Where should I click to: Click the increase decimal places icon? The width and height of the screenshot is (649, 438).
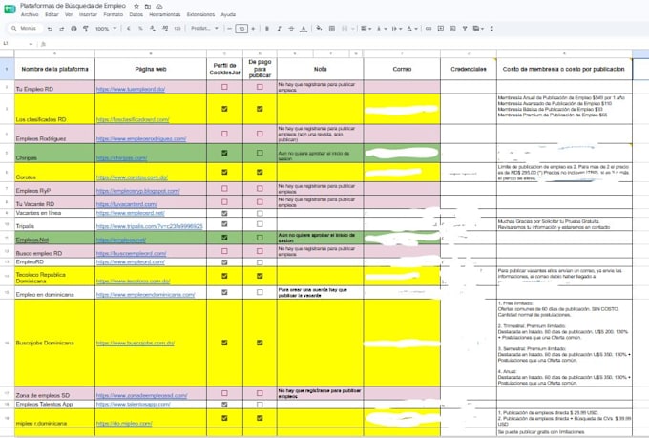(165, 29)
